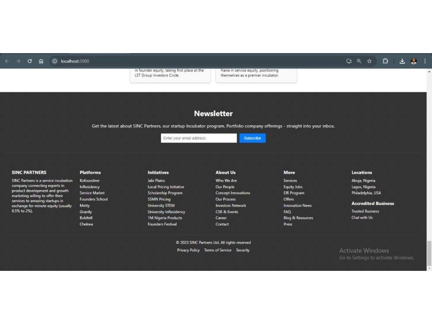Open the 1M Nigeria Products link

point(165,218)
